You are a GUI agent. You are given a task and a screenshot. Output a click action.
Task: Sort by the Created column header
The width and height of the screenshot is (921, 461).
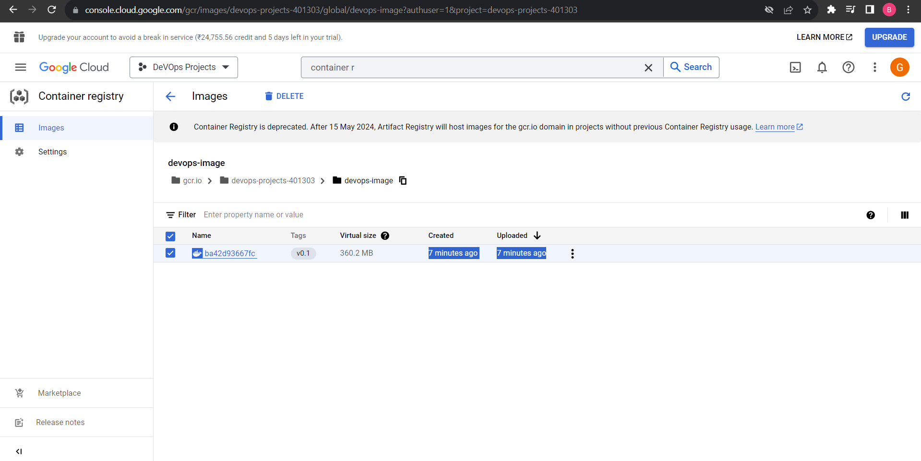click(441, 236)
